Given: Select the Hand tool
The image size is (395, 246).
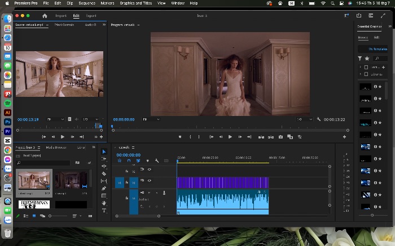Looking at the screenshot, I should (x=104, y=203).
